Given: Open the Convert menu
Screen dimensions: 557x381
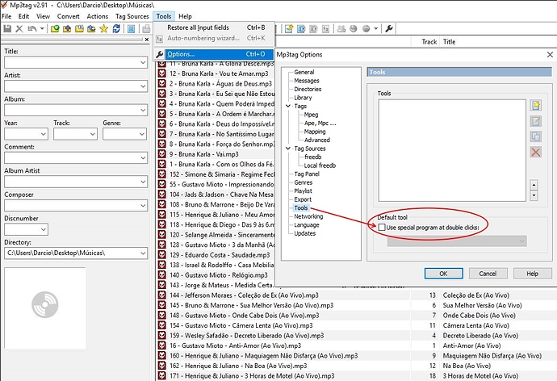Looking at the screenshot, I should click(68, 16).
